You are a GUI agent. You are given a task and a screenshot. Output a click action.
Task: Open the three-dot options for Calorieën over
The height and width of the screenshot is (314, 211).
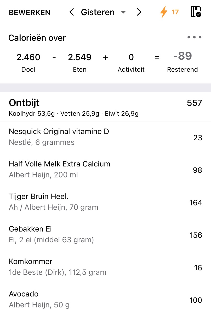point(194,37)
